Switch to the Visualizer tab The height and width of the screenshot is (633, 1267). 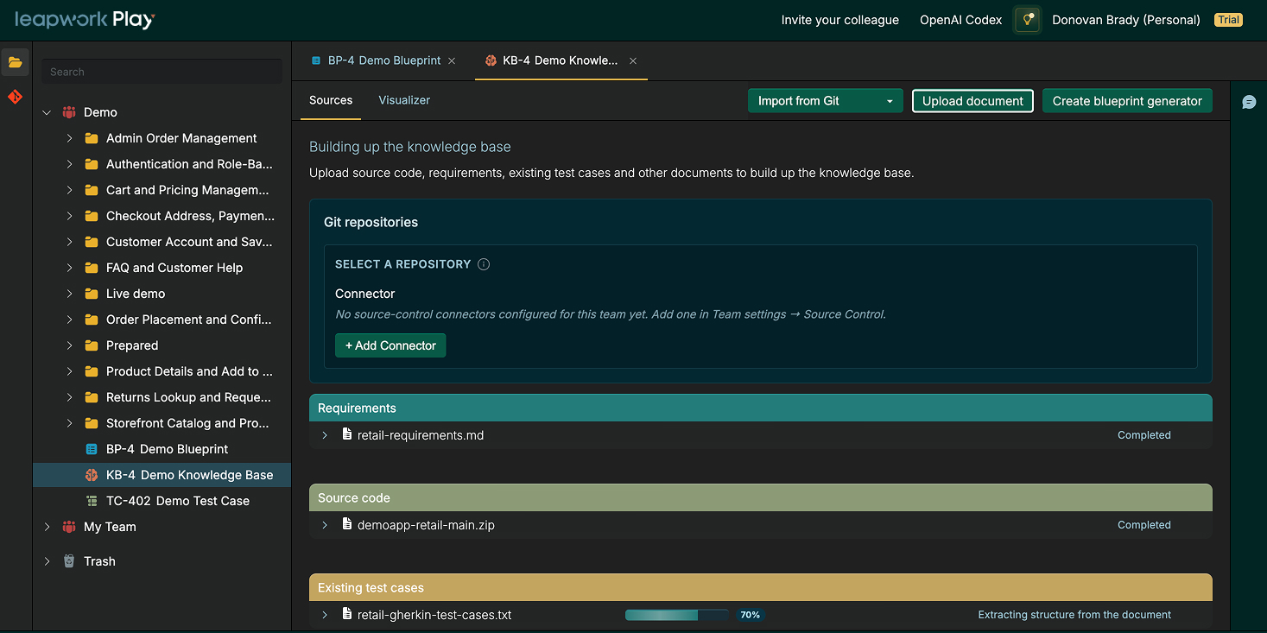click(404, 100)
